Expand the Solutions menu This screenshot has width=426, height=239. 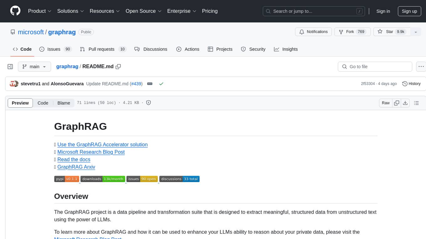70,11
